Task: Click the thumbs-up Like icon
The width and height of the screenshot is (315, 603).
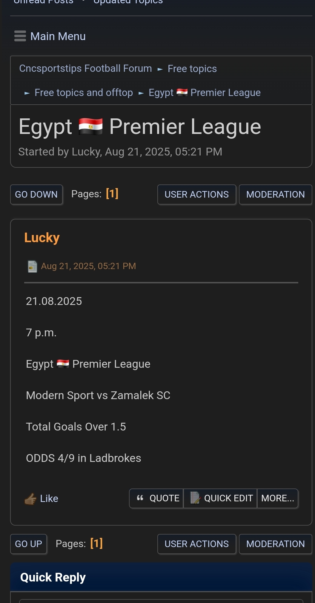Action: pos(30,499)
